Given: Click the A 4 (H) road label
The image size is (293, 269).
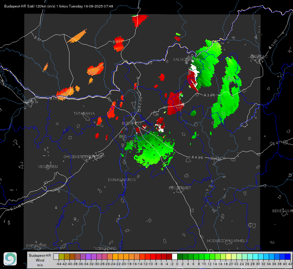Looking at the screenshot, I should (197, 158).
